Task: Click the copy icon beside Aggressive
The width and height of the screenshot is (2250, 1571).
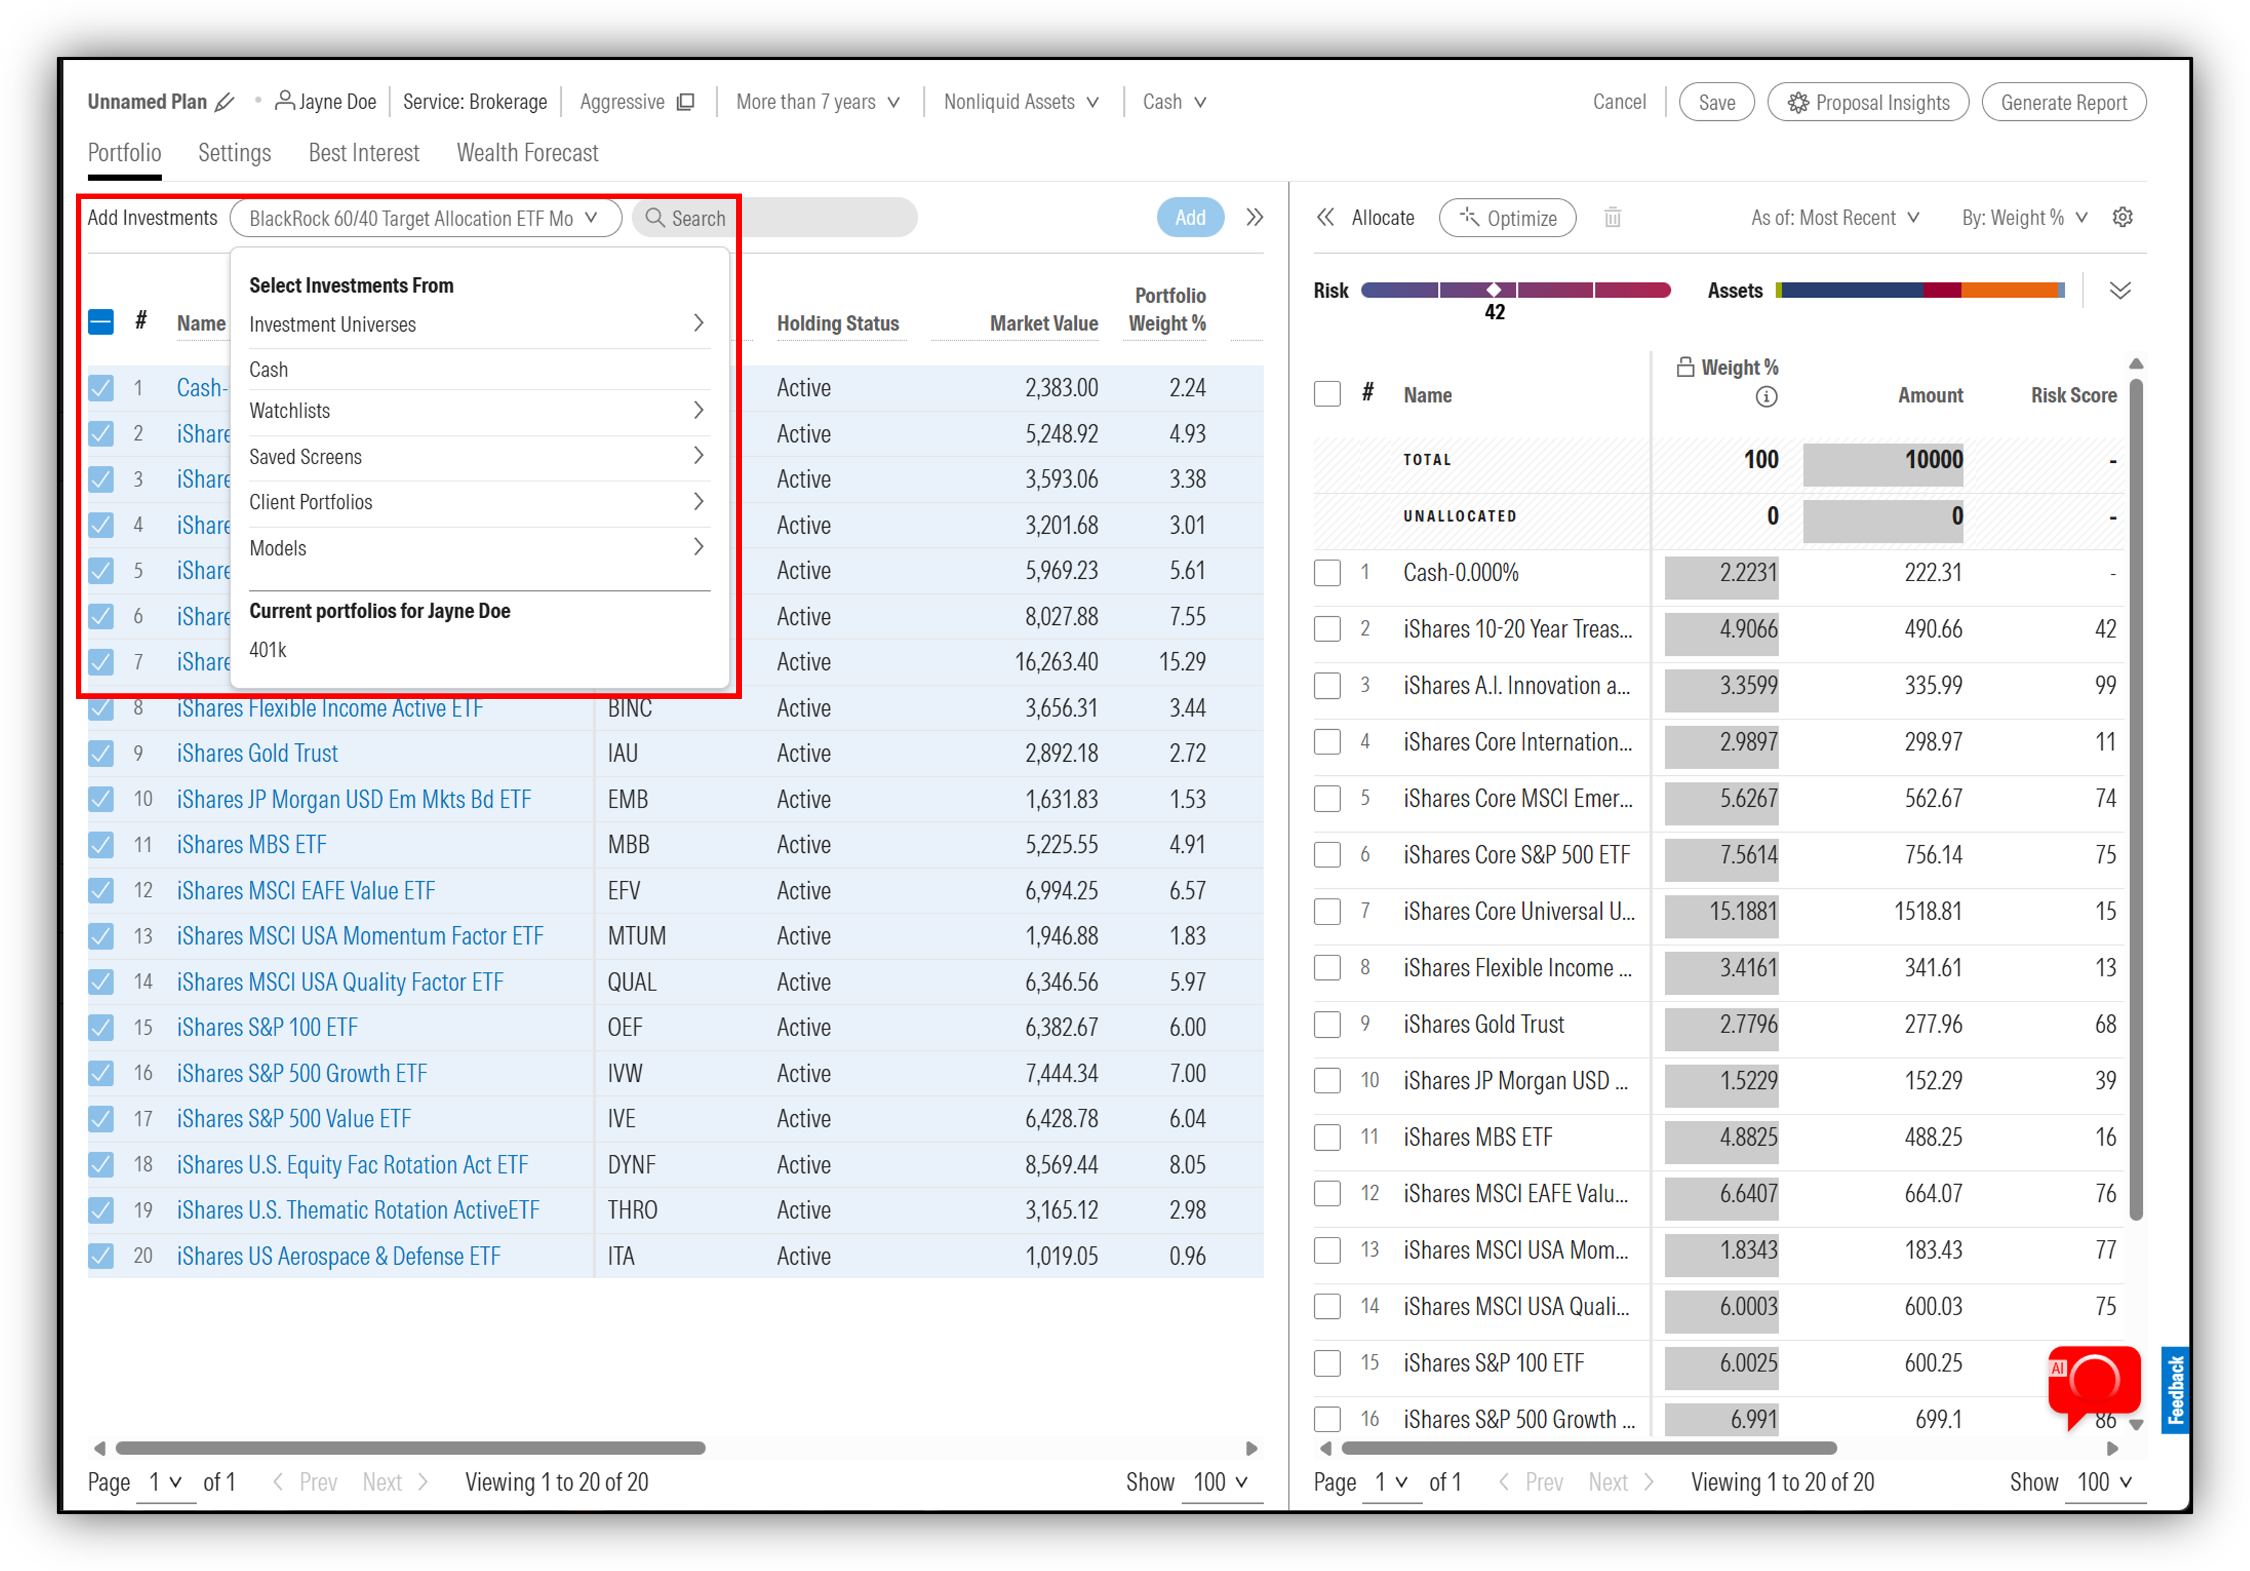Action: pyautogui.click(x=686, y=102)
